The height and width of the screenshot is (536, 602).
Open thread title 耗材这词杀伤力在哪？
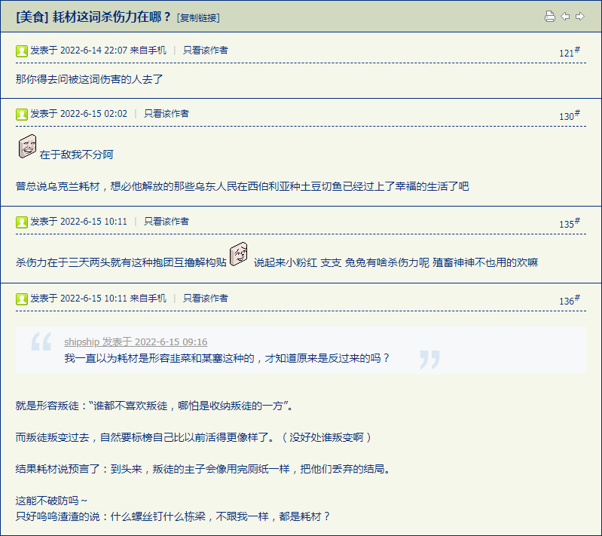[112, 17]
